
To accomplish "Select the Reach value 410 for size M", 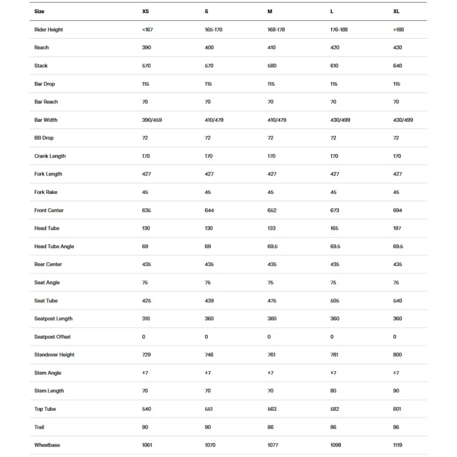I will (271, 48).
